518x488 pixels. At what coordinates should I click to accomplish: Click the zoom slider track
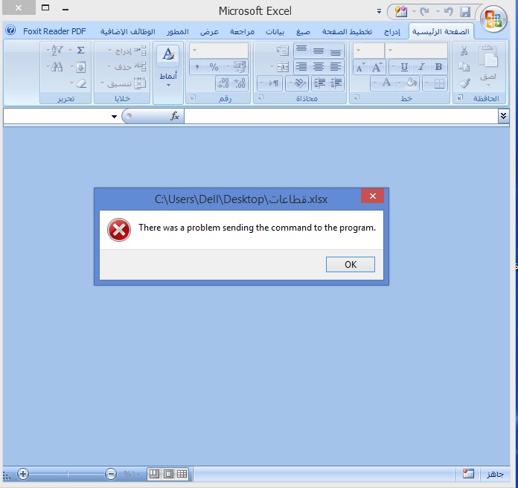[68, 474]
